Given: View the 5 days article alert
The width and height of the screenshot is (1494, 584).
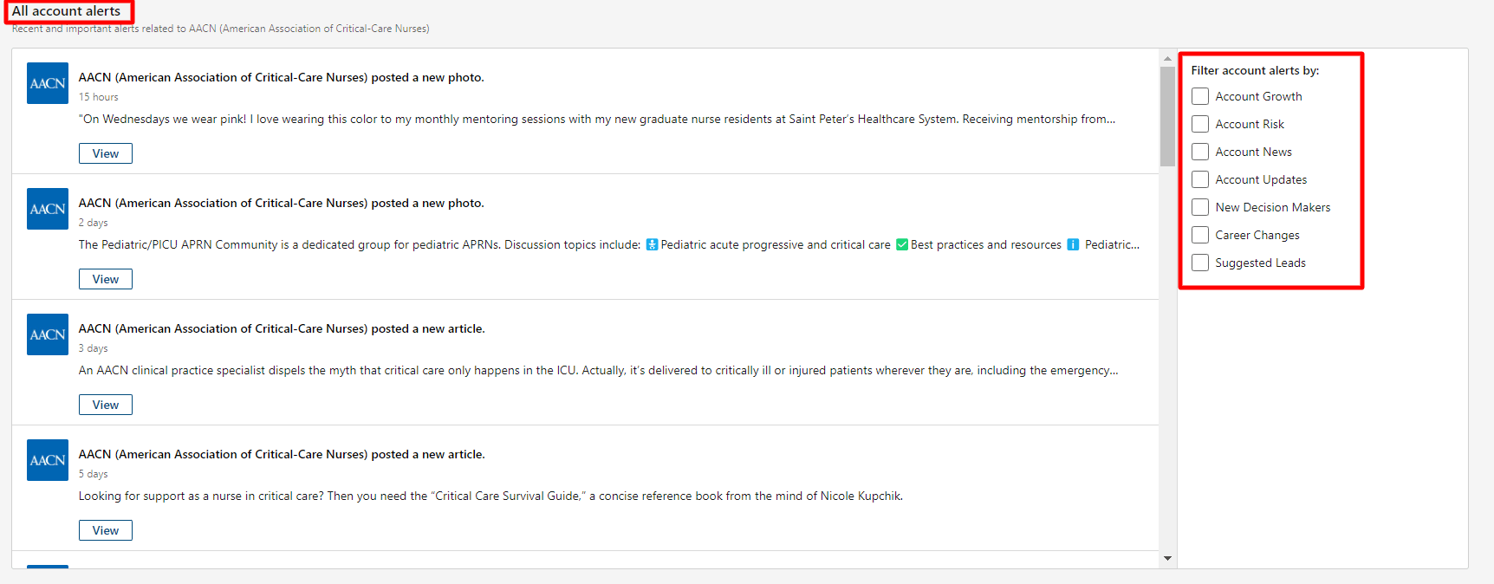Looking at the screenshot, I should tap(106, 530).
